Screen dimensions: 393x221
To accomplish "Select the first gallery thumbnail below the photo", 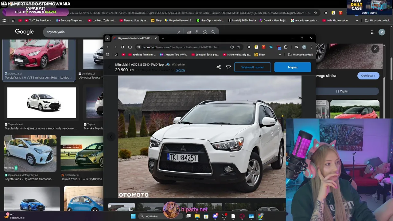I will click(122, 207).
